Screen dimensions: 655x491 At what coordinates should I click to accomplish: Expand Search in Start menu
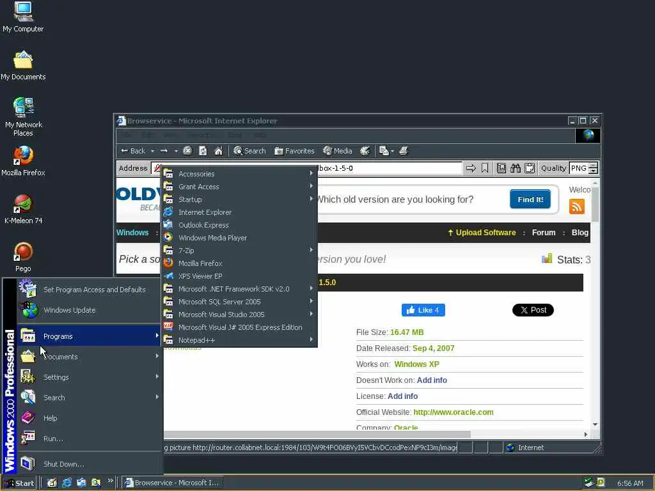[88, 398]
